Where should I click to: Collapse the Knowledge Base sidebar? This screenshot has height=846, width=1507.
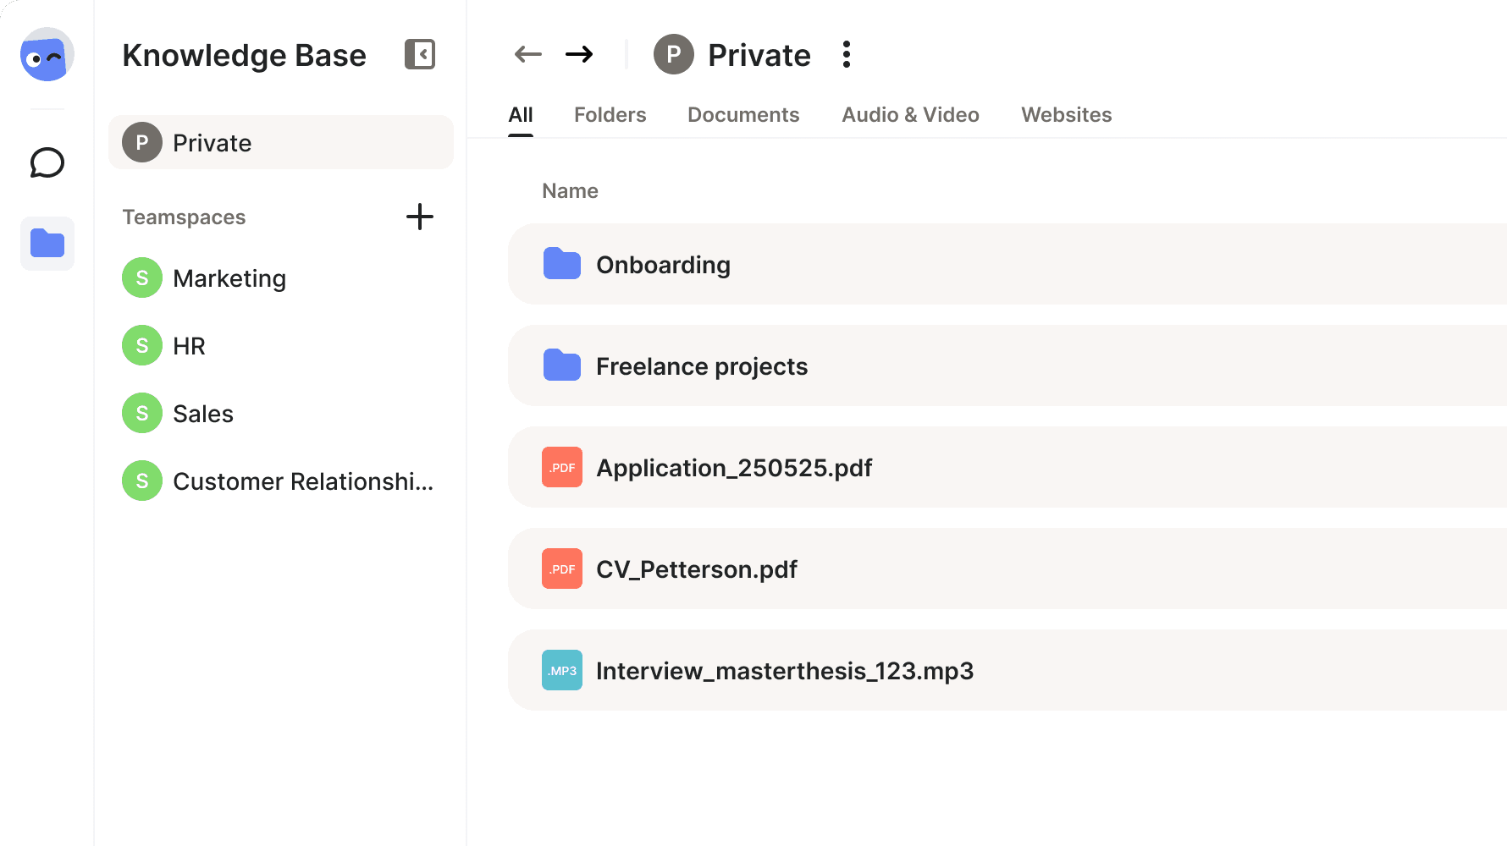pyautogui.click(x=420, y=54)
